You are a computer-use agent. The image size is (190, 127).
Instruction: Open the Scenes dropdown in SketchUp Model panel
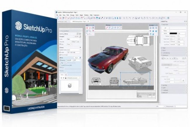pyautogui.click(x=74, y=39)
